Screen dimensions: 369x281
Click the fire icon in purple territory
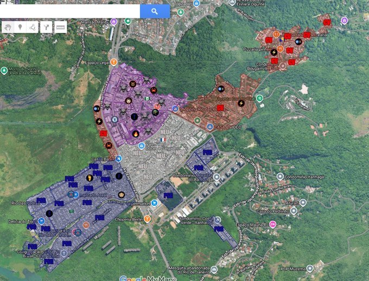pos(136,134)
